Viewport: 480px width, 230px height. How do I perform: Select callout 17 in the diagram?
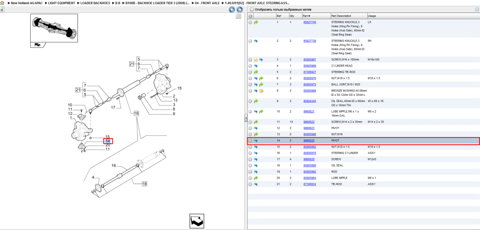point(113,107)
